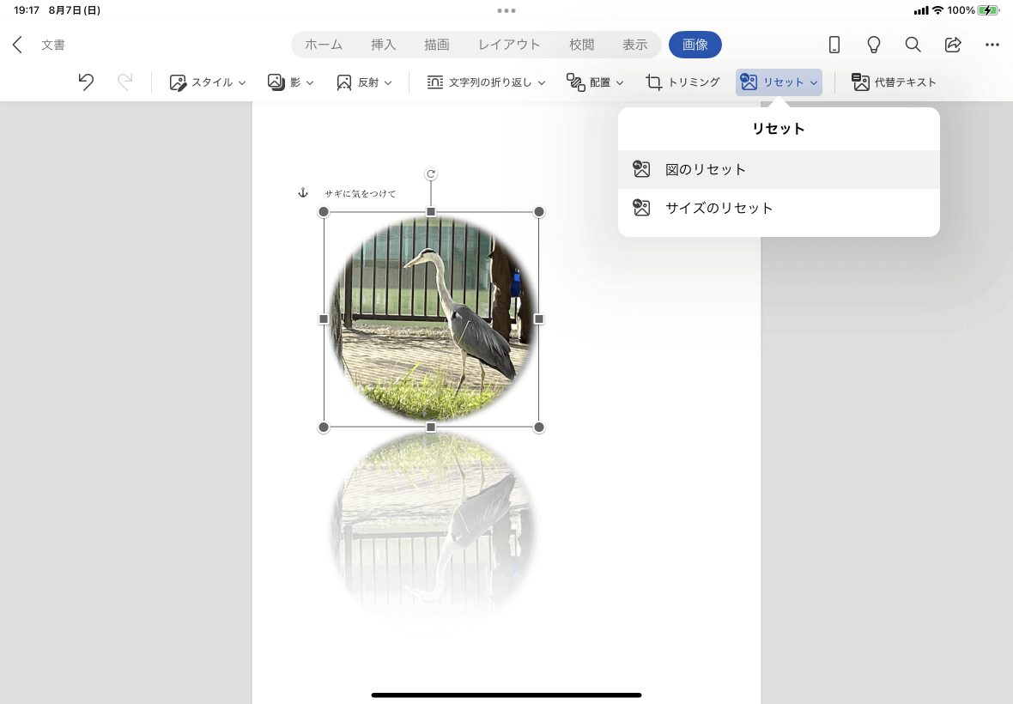Image resolution: width=1013 pixels, height=704 pixels.
Task: Open 文字列の折り返し text wrapping icon
Action: click(x=434, y=82)
